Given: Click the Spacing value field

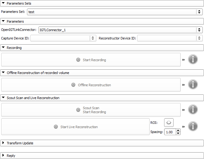Looking at the screenshot, I should tap(170, 132).
